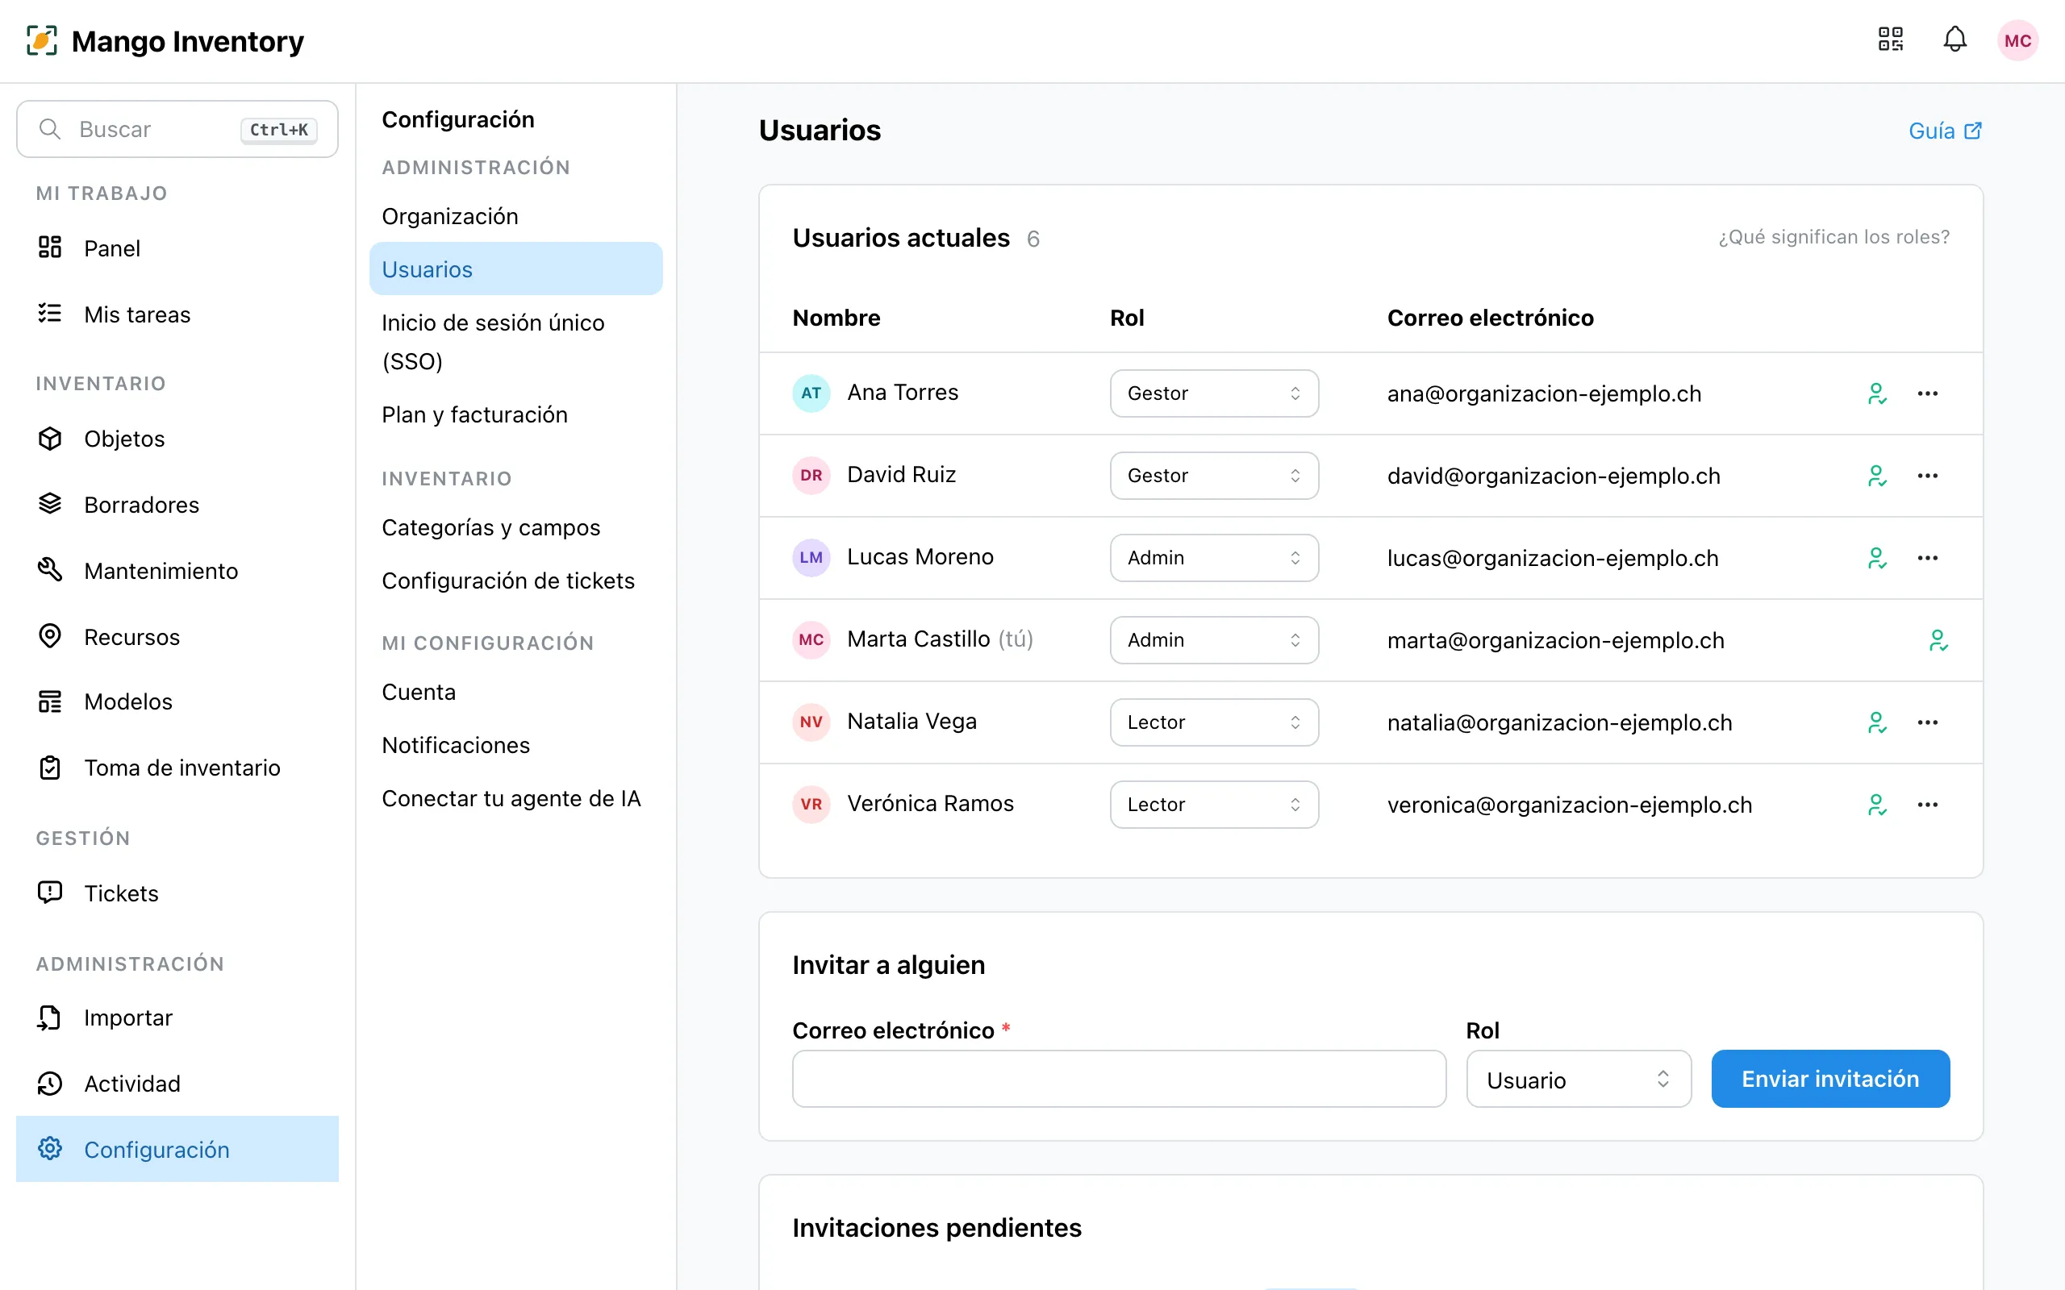Open Categorías y campos settings page
Screen dimensions: 2065x1290
[490, 528]
